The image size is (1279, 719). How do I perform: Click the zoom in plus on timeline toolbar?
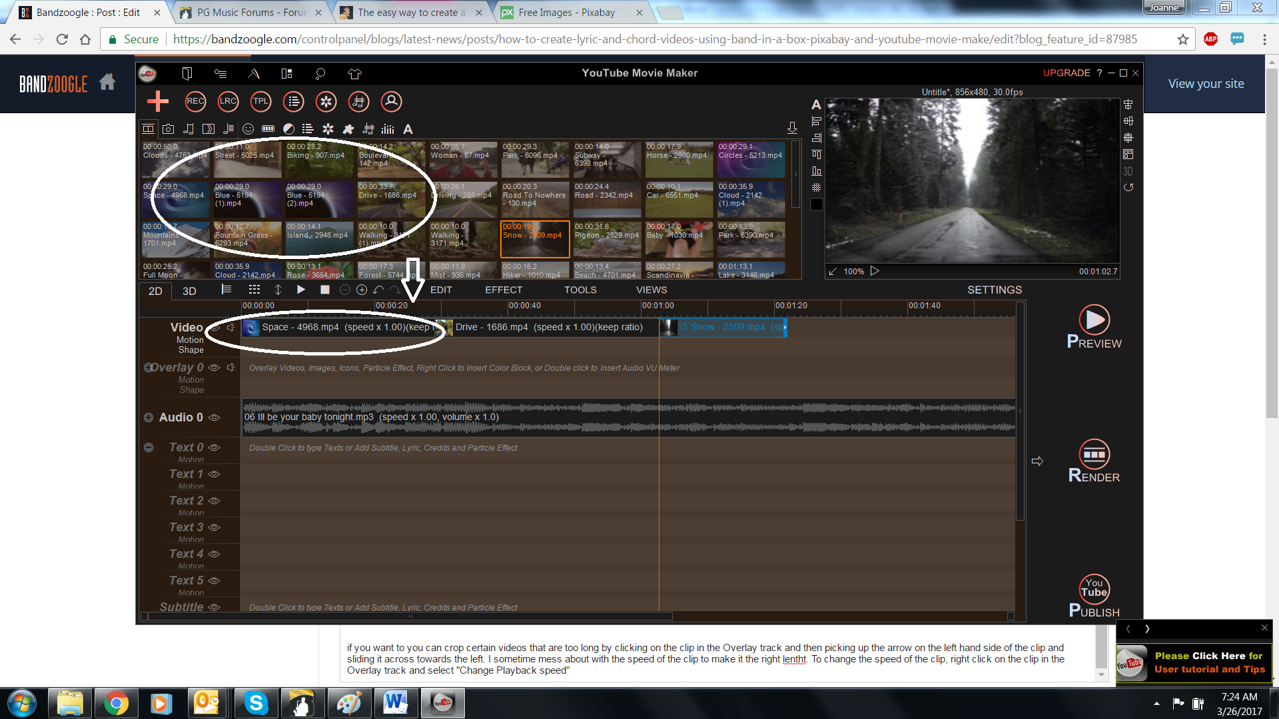pos(362,290)
